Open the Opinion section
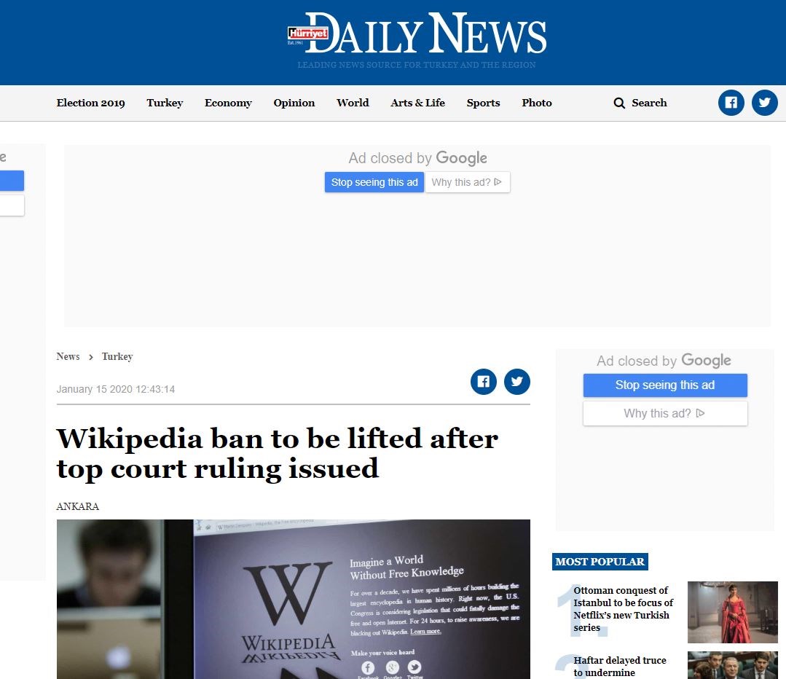Viewport: 786px width, 679px height. (294, 103)
